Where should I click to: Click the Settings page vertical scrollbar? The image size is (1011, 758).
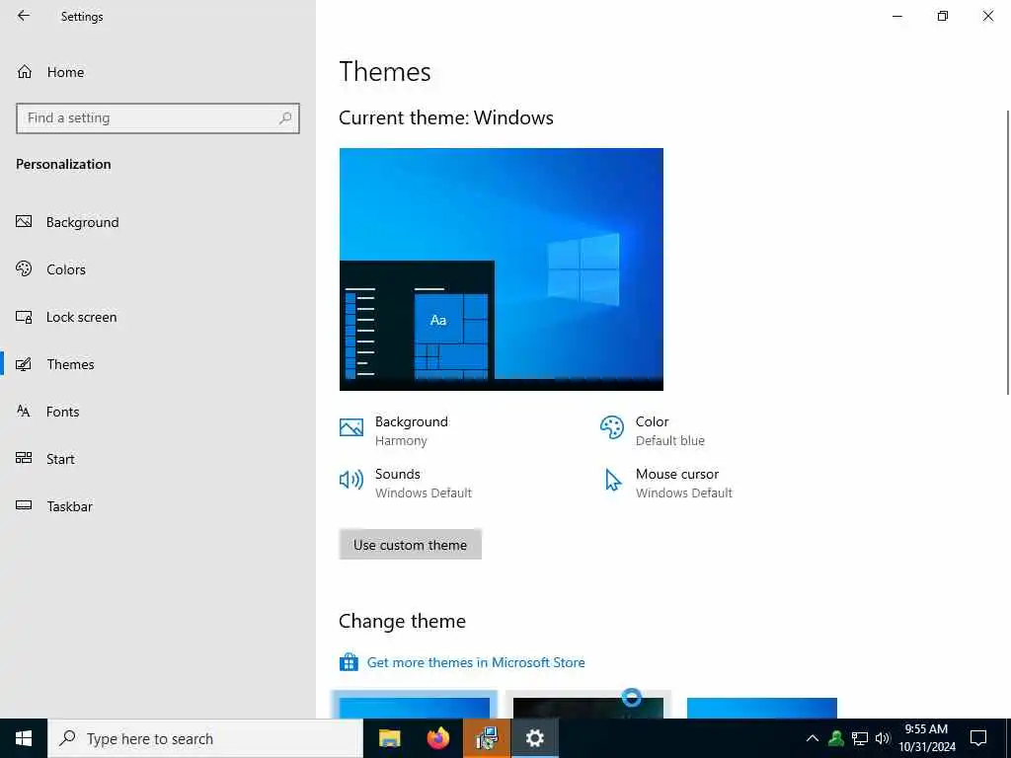(1008, 252)
